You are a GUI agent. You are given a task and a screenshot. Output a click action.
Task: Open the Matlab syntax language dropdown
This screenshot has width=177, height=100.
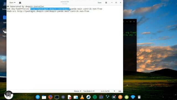pyautogui.click(x=77, y=91)
